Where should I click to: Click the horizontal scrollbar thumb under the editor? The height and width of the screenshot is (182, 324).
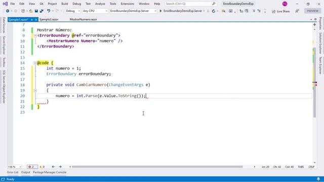pos(157,167)
